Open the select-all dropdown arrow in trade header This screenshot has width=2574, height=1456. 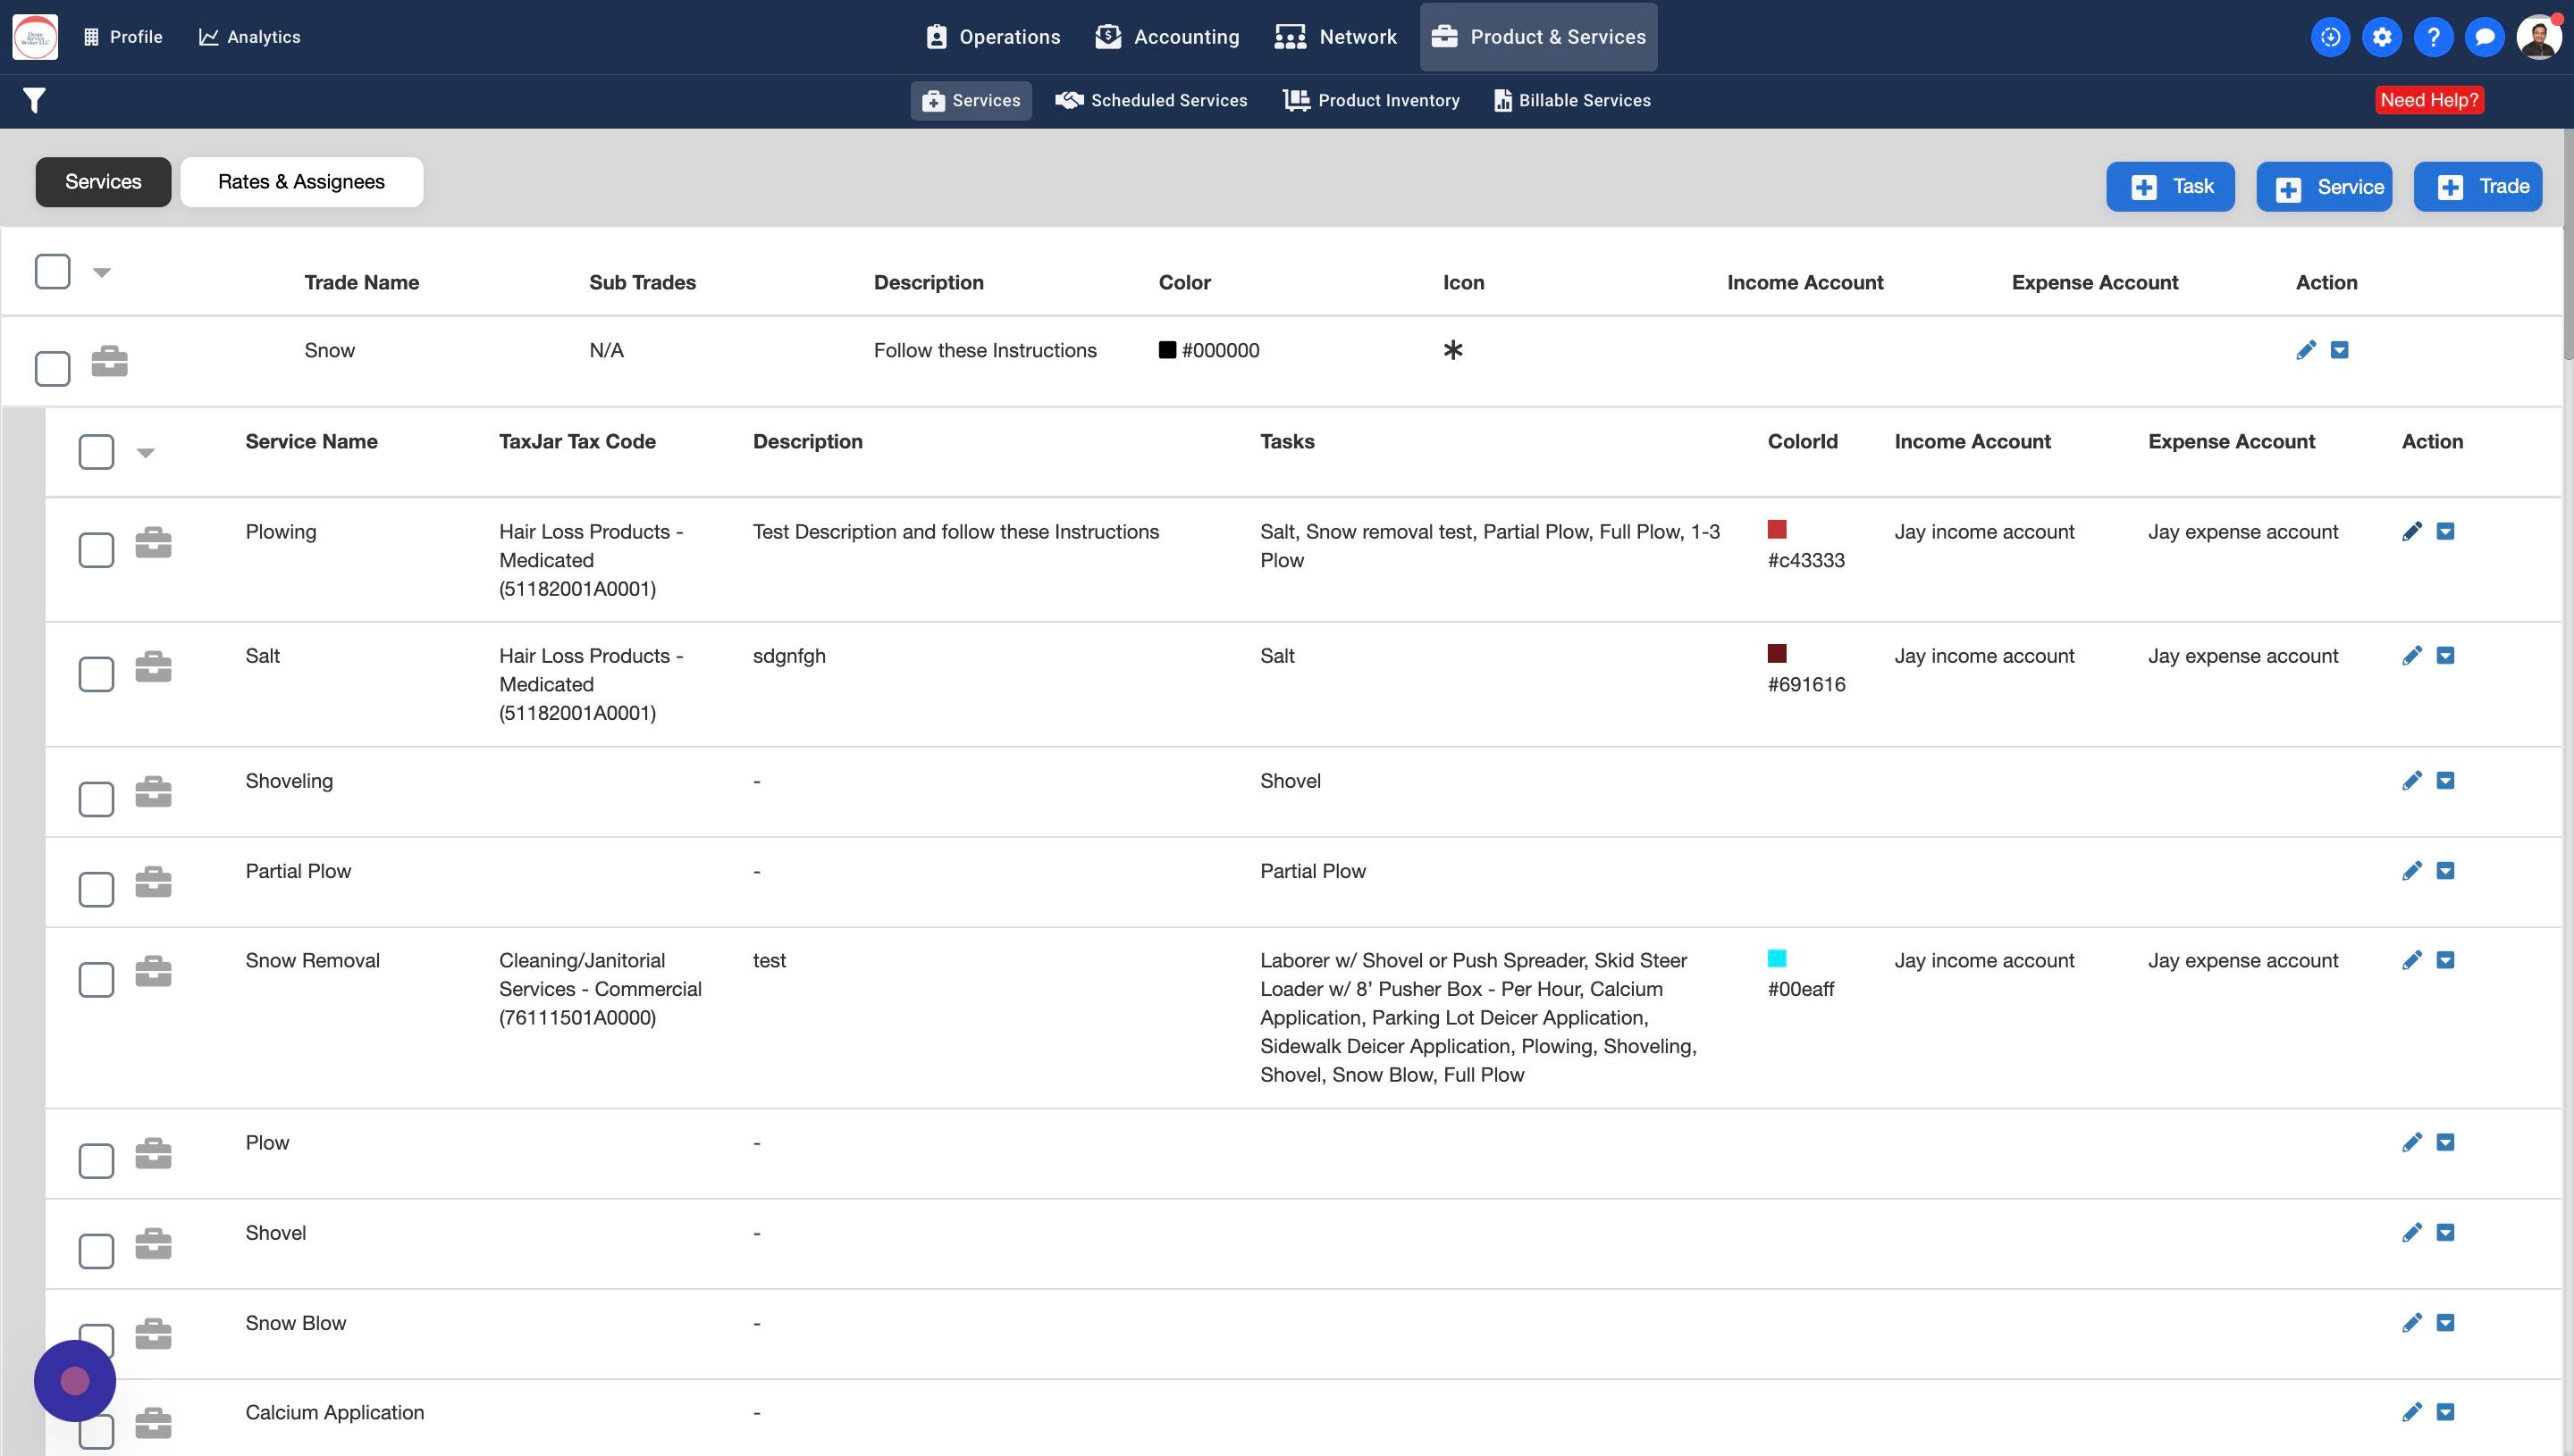[101, 272]
